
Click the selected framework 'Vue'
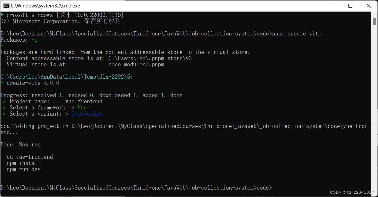[x=82, y=108]
